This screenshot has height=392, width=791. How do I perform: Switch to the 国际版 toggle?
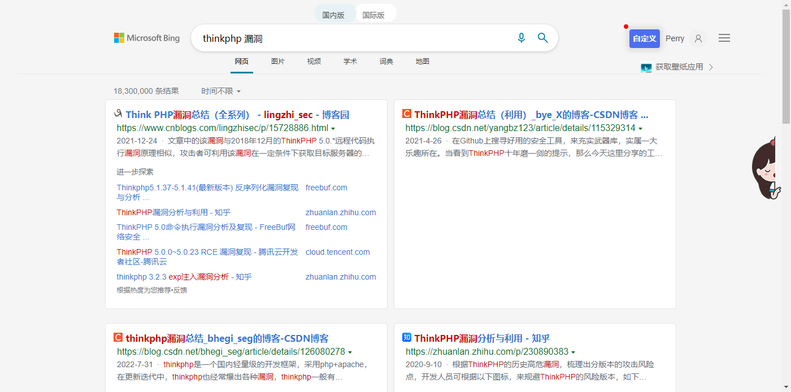tap(373, 15)
